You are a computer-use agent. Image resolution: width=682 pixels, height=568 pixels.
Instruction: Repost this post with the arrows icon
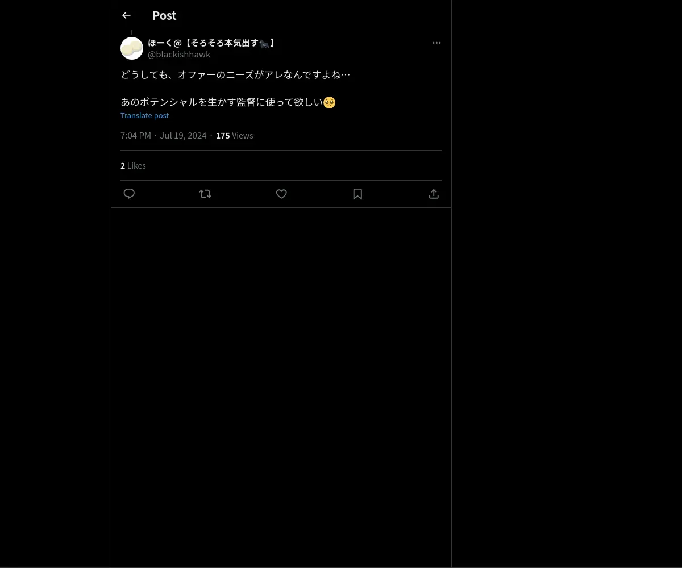click(x=205, y=194)
